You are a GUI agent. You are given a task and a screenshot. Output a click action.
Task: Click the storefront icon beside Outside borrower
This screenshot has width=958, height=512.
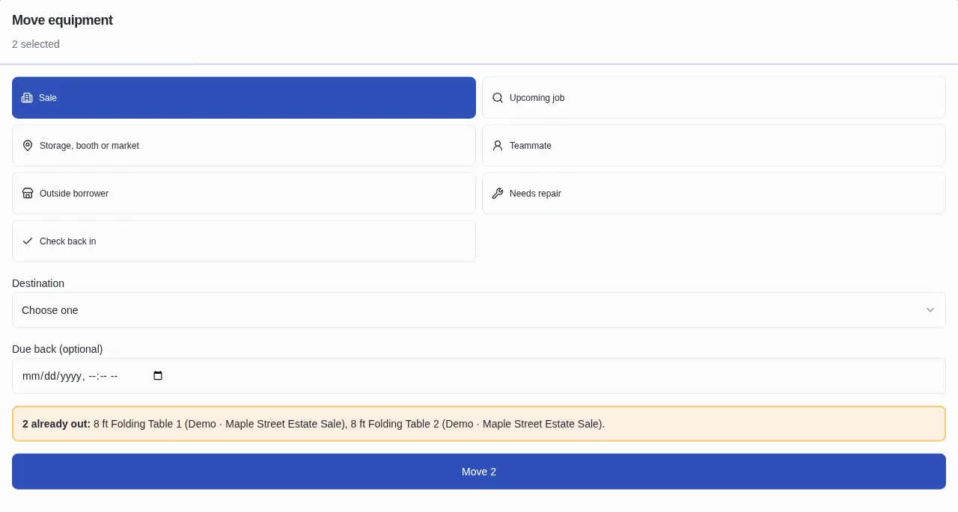coord(28,194)
